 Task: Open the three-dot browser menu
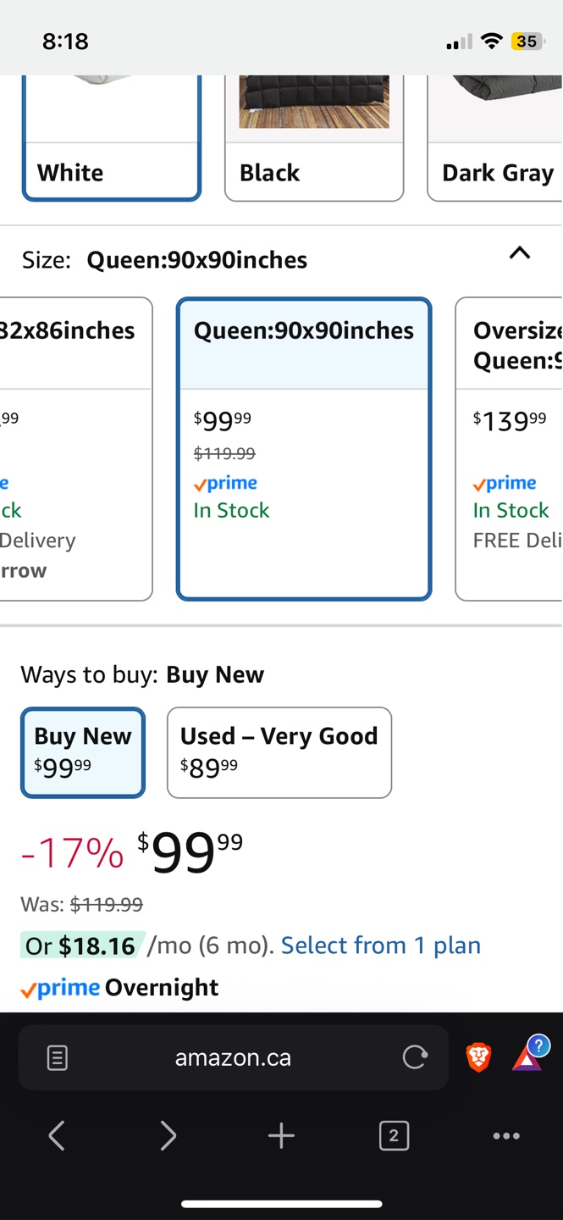click(x=506, y=1136)
